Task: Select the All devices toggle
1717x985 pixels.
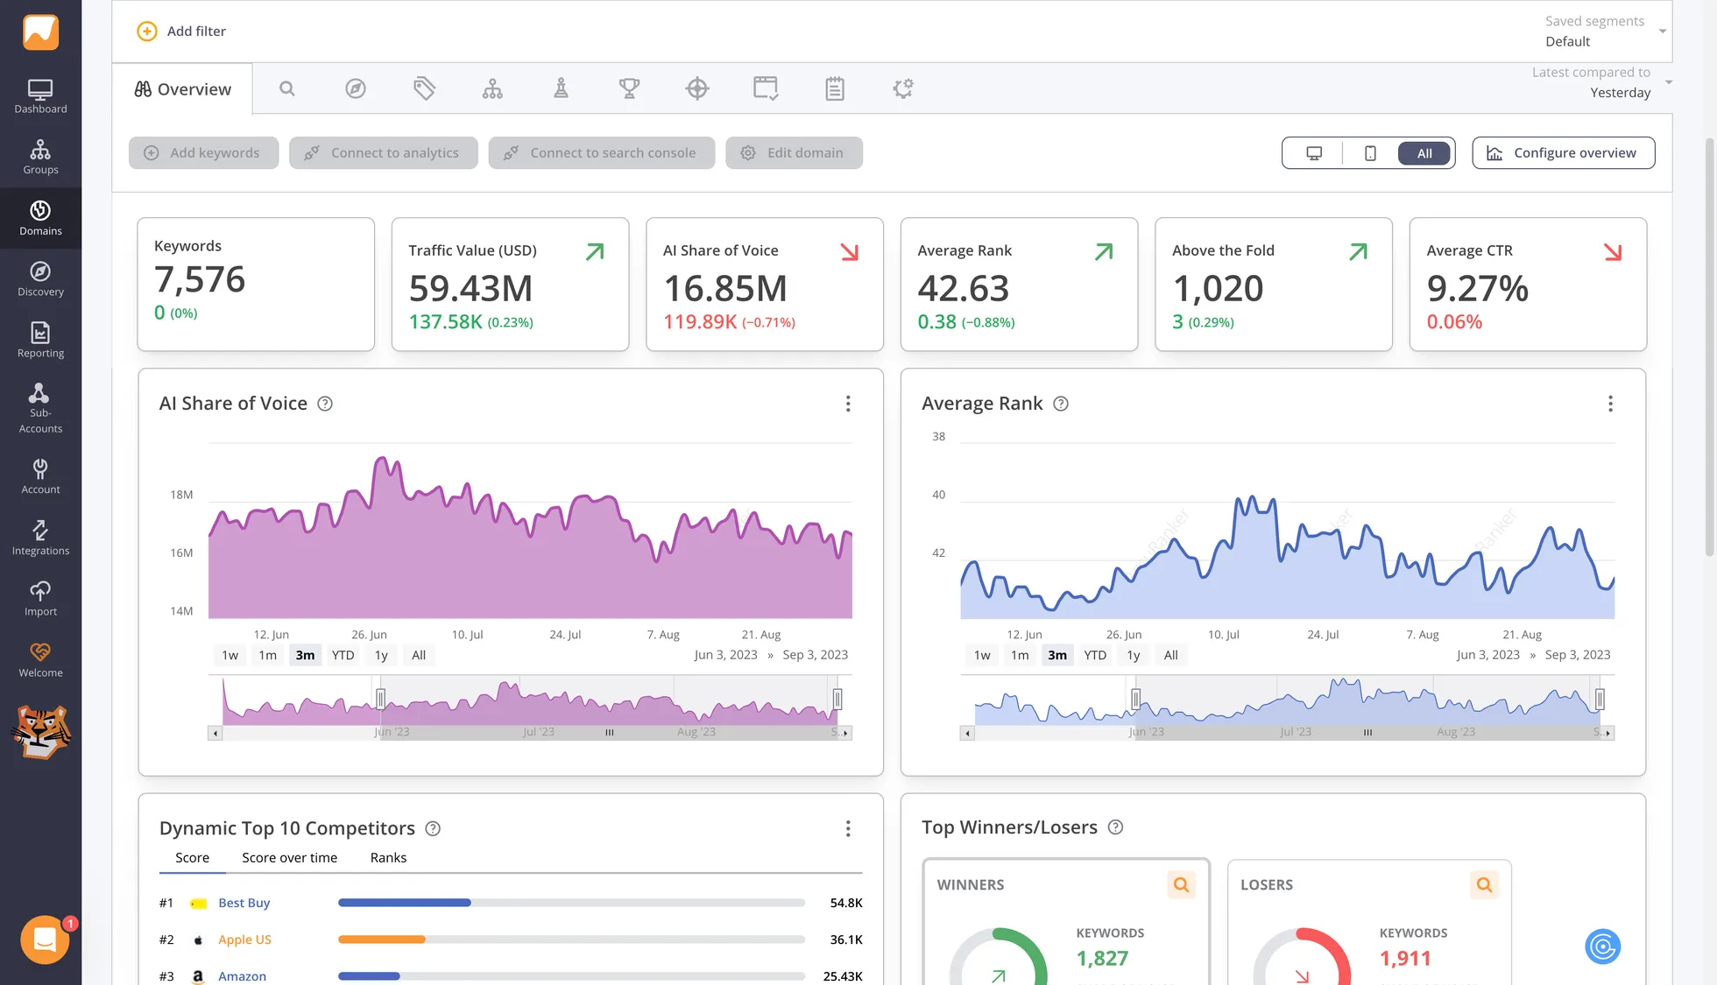Action: click(x=1424, y=153)
